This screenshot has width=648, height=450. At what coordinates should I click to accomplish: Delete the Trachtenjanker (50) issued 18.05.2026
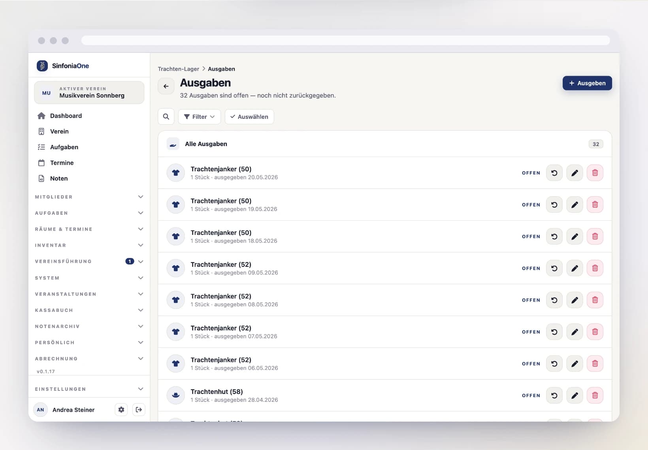595,236
